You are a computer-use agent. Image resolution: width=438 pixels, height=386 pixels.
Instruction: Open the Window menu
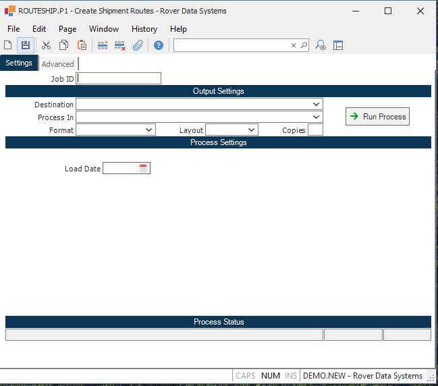click(x=104, y=29)
